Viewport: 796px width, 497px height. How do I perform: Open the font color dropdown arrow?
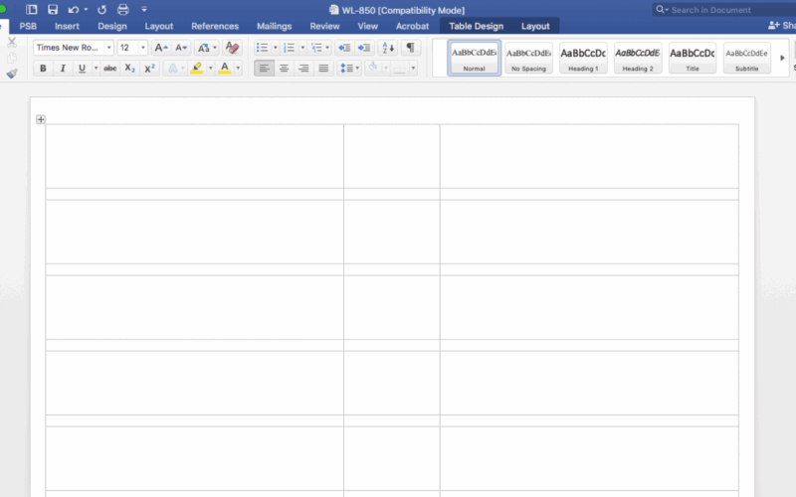tap(238, 68)
